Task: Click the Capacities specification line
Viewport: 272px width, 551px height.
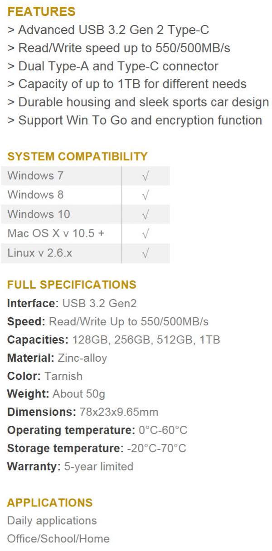Action: pos(114,339)
